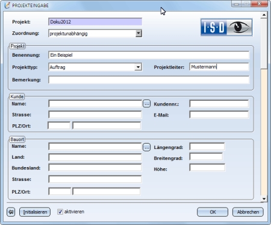Viewport: 271px width, 225px height.
Task: Expand the Projekttyp dropdown arrow
Action: (138, 67)
